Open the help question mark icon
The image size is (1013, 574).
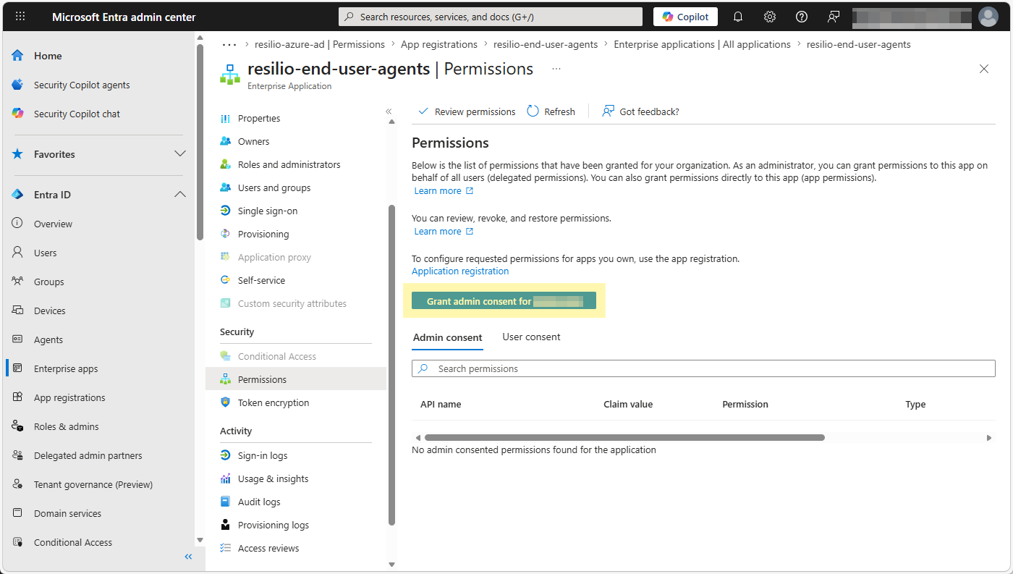[x=802, y=17]
